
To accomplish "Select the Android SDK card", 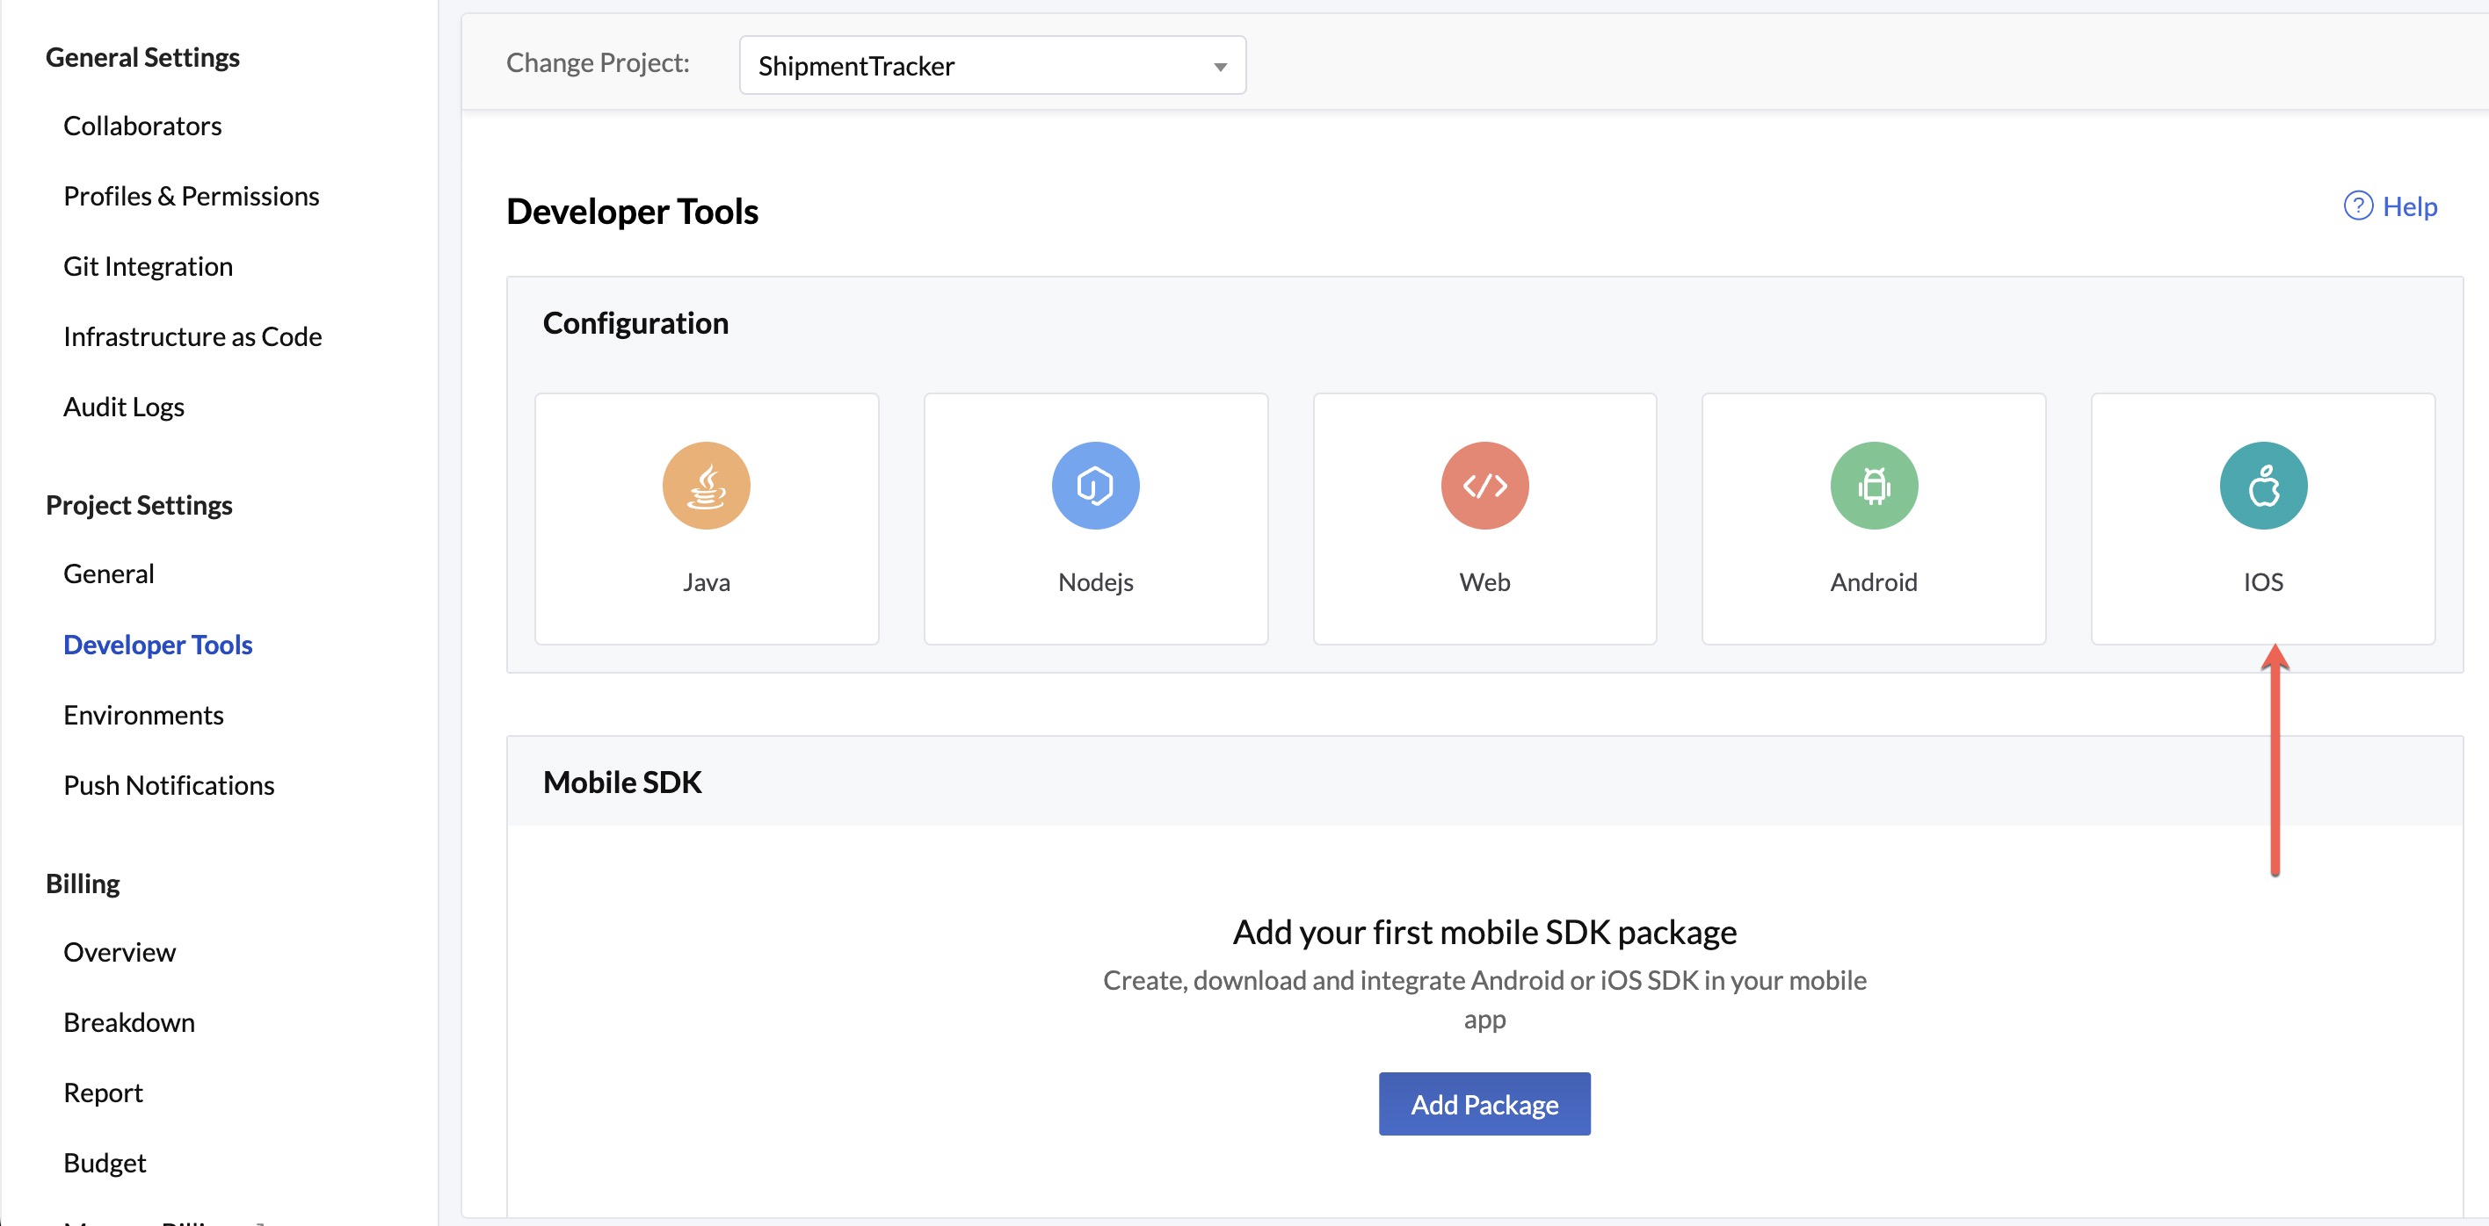I will point(1874,518).
